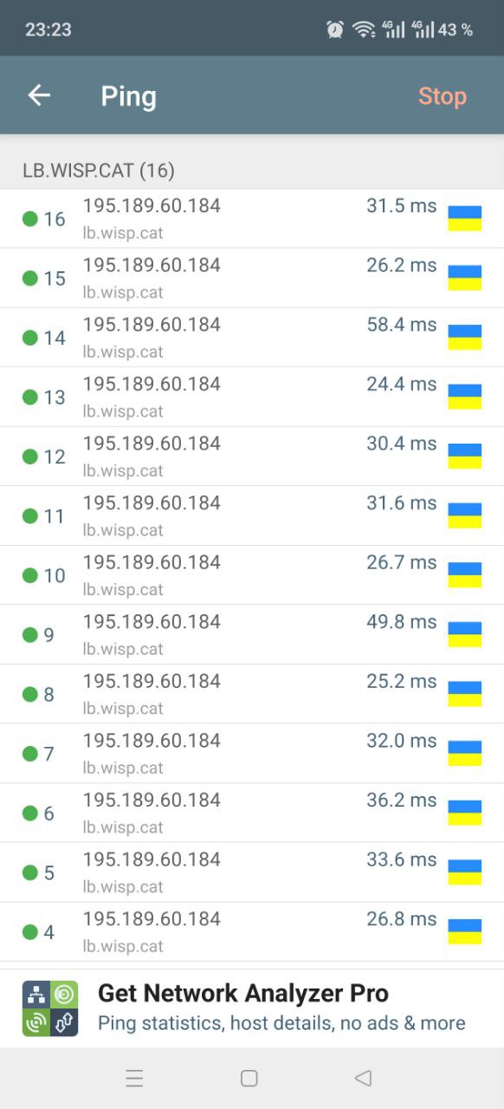Tap the Ping title in toolbar
Screen dimensions: 504x1109
[x=128, y=96]
